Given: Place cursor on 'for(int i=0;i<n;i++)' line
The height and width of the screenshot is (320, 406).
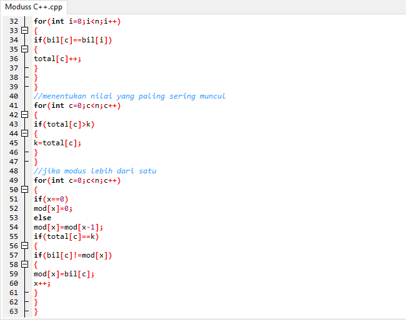Looking at the screenshot, I should click(x=77, y=21).
